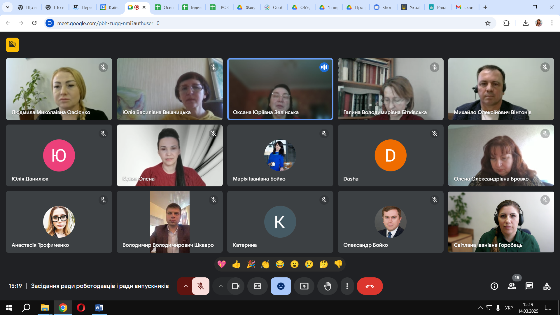Open the participants people panel
560x315 pixels.
click(512, 286)
